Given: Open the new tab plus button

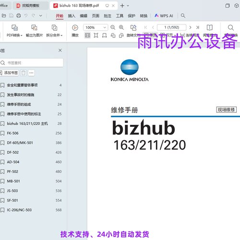Looking at the screenshot, I should click(122, 6).
